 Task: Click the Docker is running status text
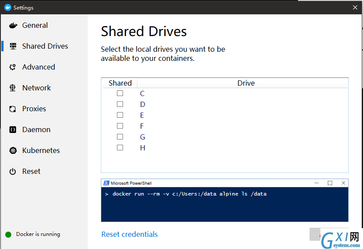point(38,234)
